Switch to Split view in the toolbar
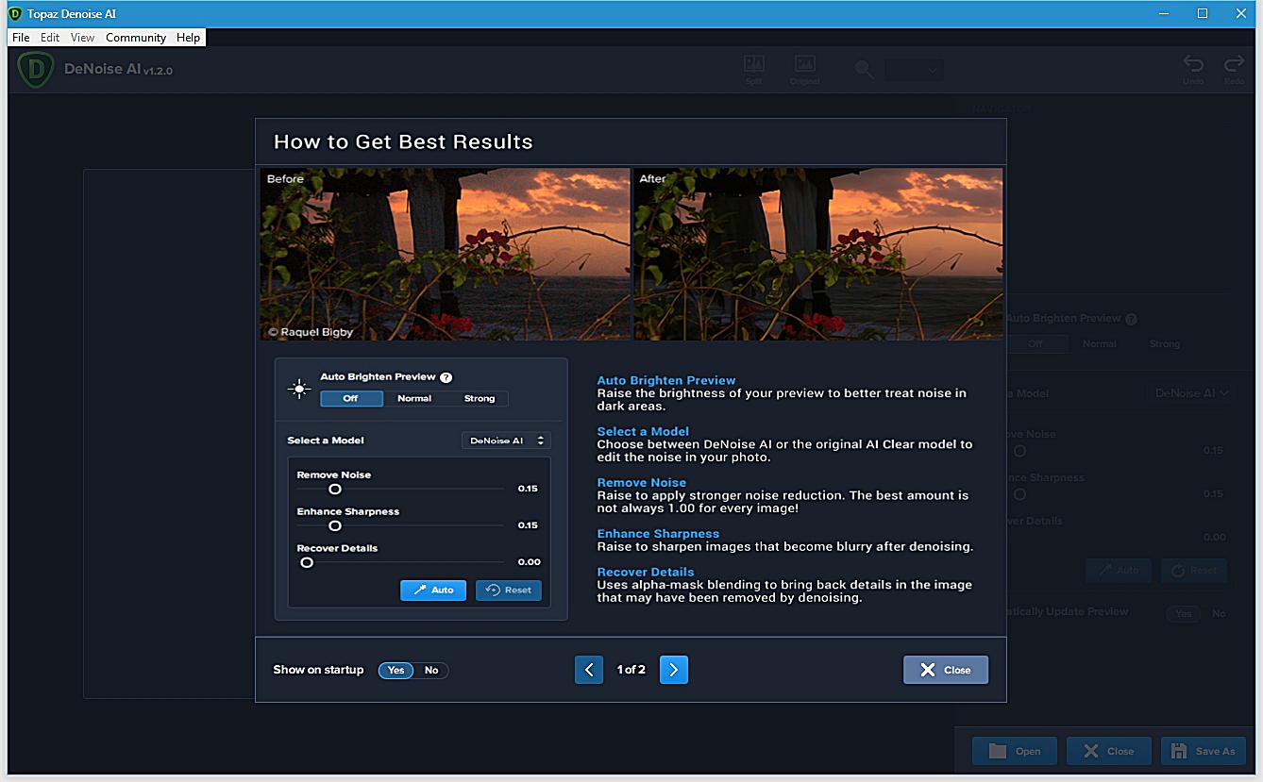Image resolution: width=1263 pixels, height=782 pixels. (x=753, y=70)
